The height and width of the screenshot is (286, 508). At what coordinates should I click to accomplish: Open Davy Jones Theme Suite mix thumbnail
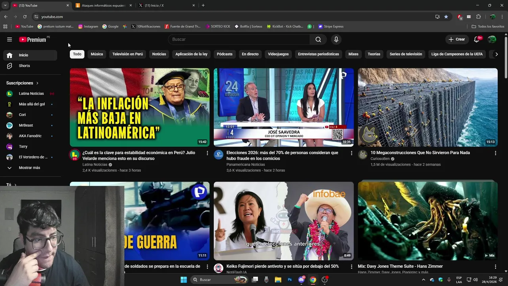[428, 221]
